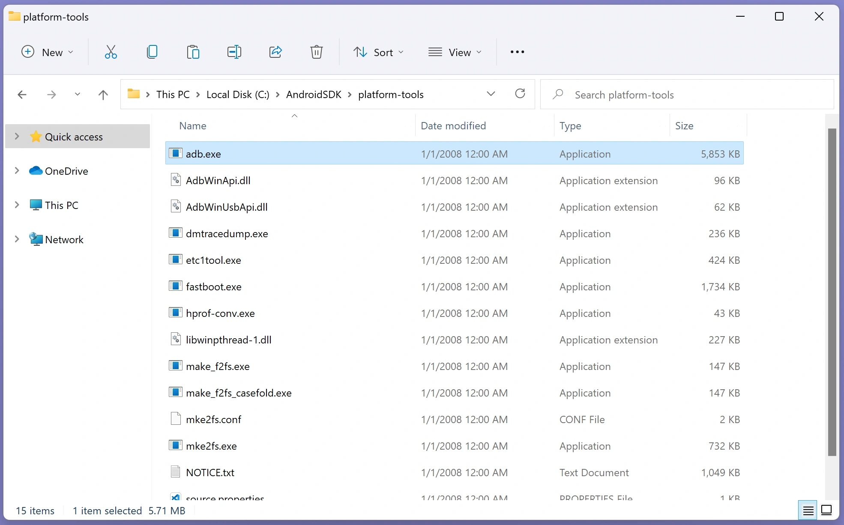Sort by the Type column header
This screenshot has height=525, width=844.
coord(570,126)
